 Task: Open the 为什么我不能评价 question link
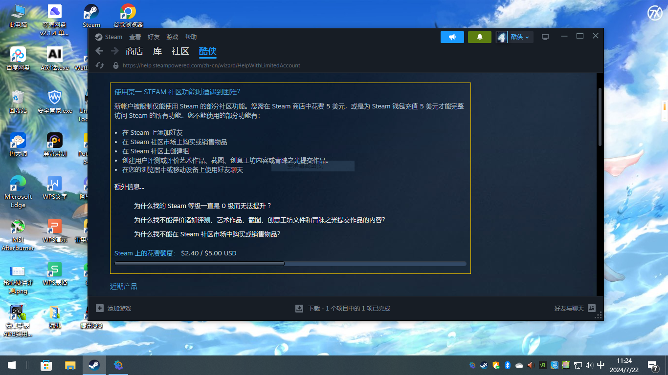point(260,220)
